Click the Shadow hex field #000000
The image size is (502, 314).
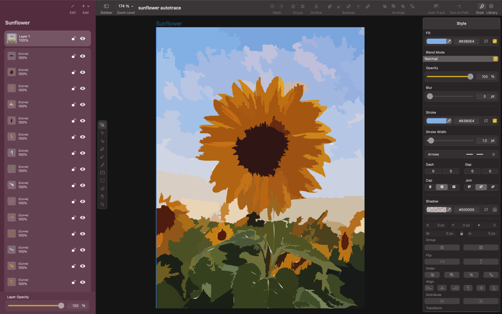pyautogui.click(x=467, y=210)
